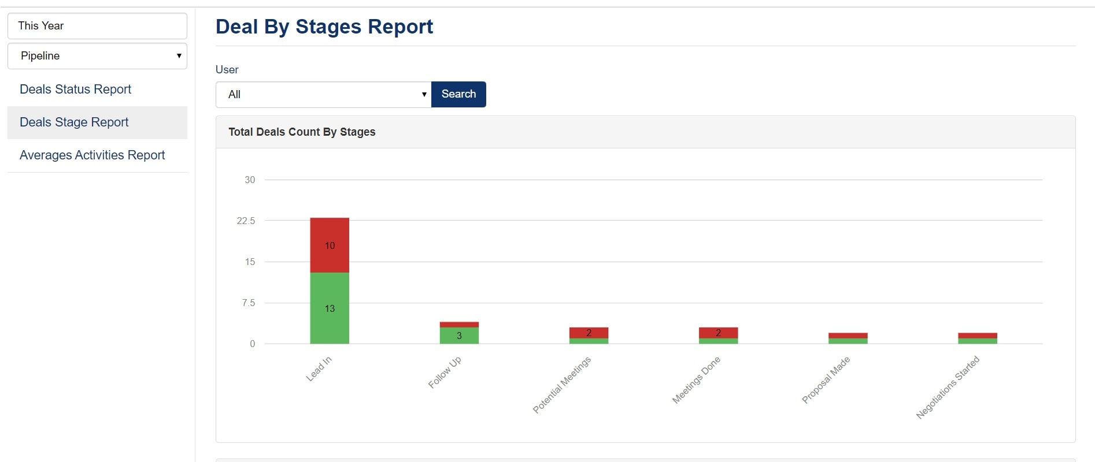Click red Potential Meetings bar segment
Viewport: 1095px width, 462px height.
click(589, 333)
